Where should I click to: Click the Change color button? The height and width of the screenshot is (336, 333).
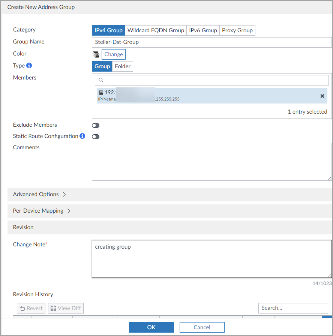(x=114, y=54)
